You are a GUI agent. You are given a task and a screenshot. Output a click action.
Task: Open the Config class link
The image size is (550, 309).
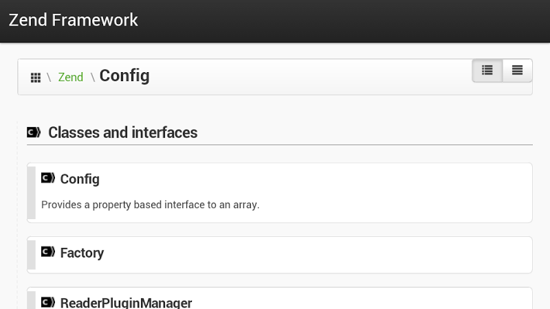(x=80, y=179)
